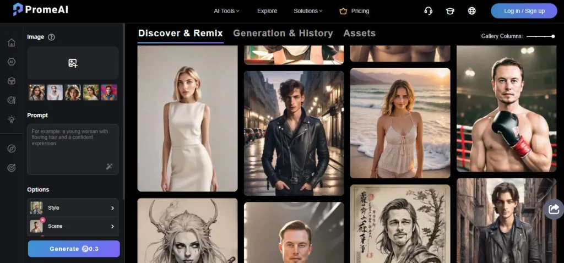
Task: Open the graduation cap tutorials icon
Action: tap(450, 11)
